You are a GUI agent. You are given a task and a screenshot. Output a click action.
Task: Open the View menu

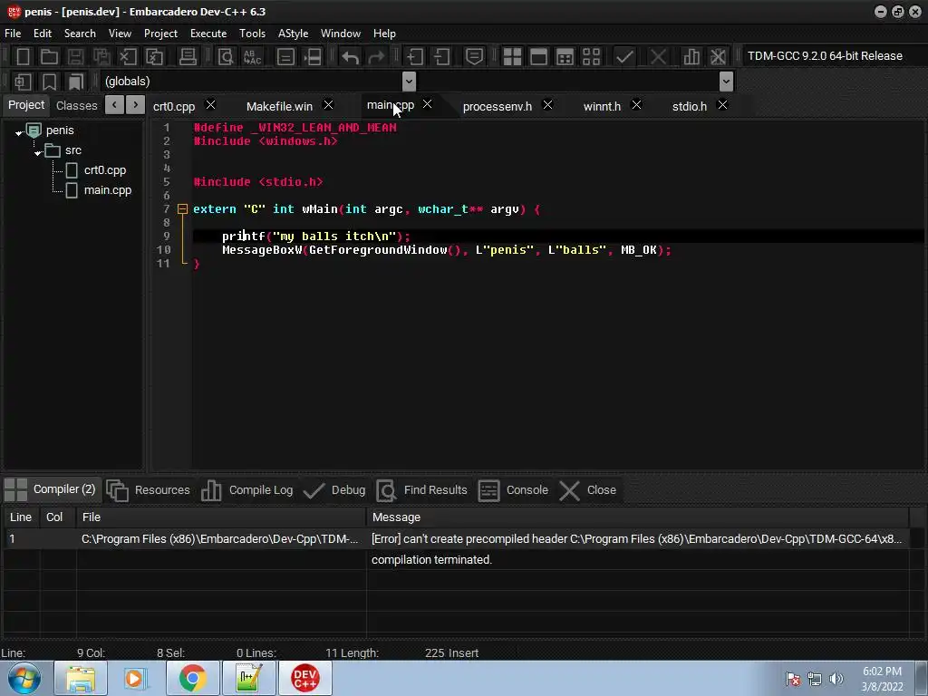tap(120, 34)
